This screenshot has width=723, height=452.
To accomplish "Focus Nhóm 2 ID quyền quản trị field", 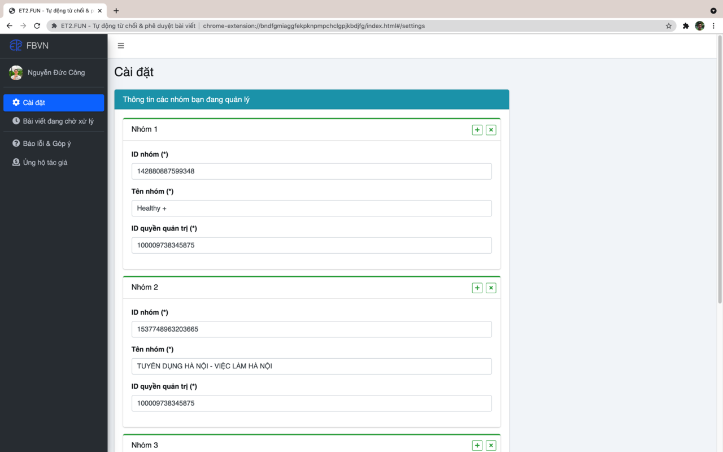I will point(311,403).
